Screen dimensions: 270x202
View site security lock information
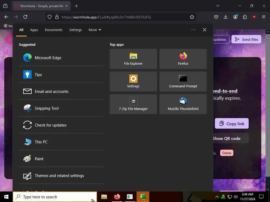pos(57,17)
